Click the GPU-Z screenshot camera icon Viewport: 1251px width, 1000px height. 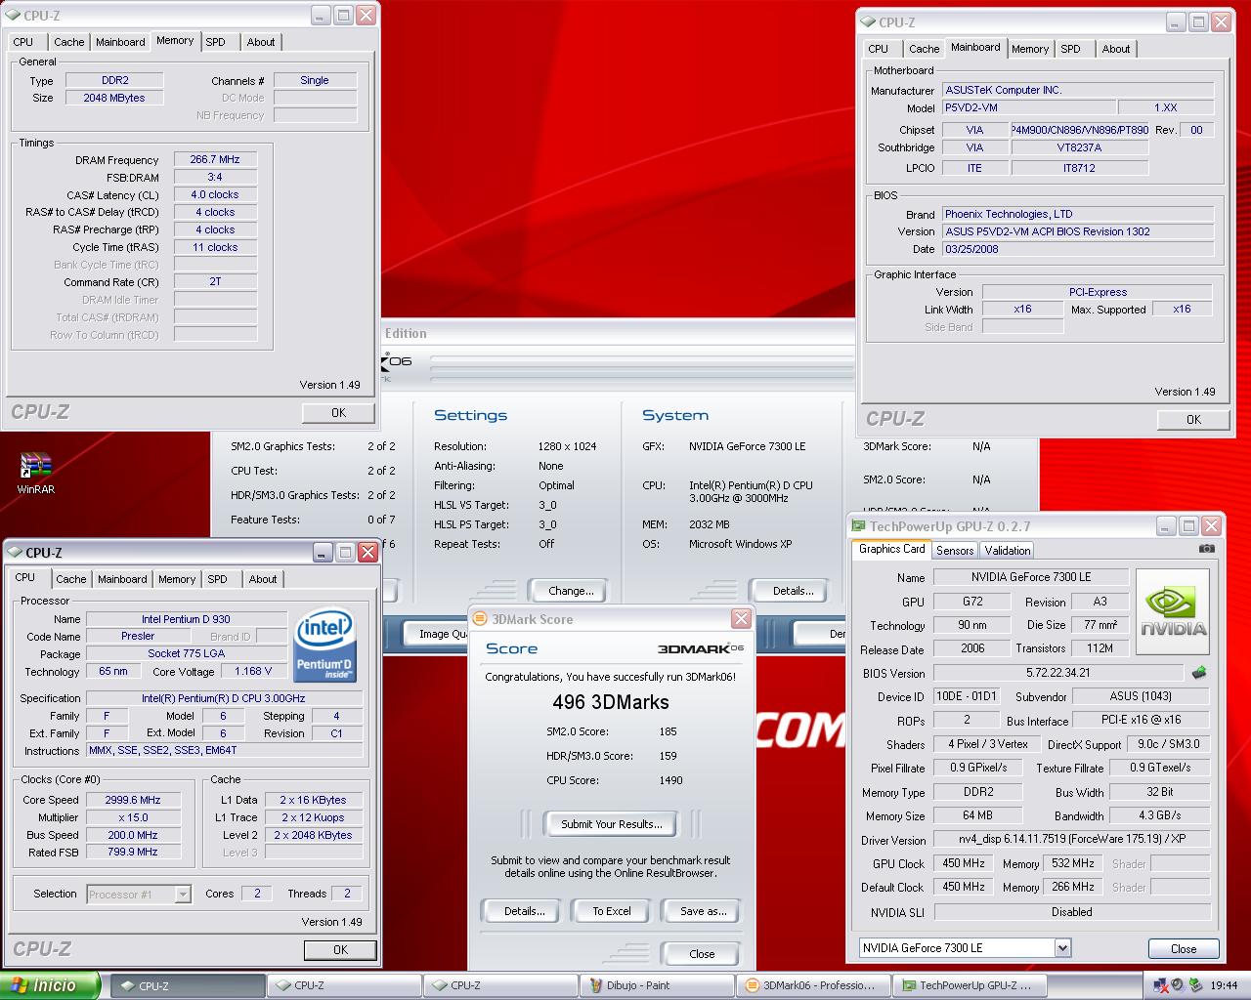(1207, 549)
